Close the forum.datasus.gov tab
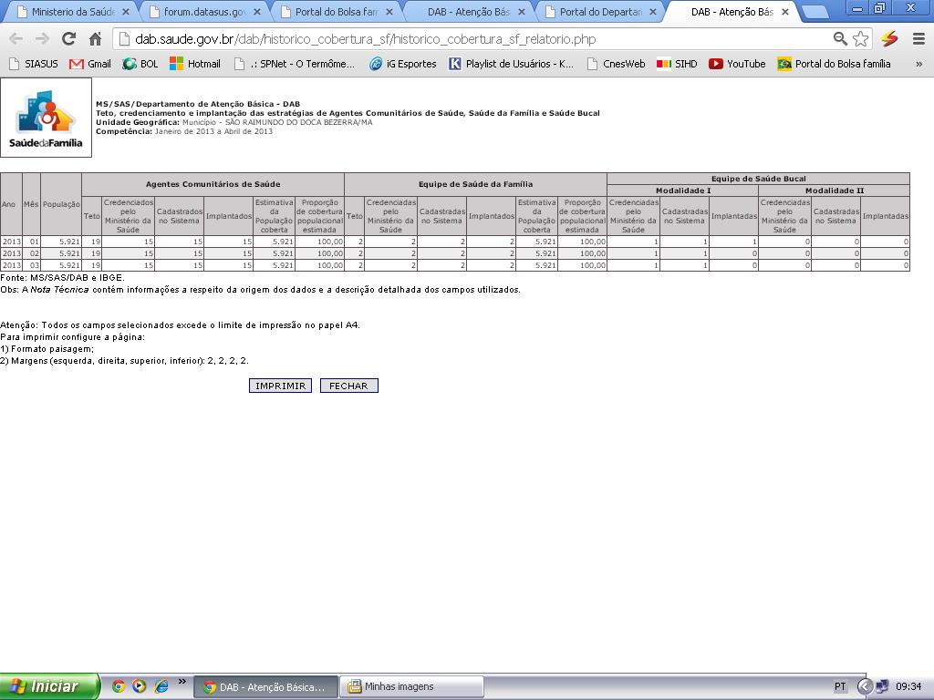The image size is (934, 700). [256, 12]
